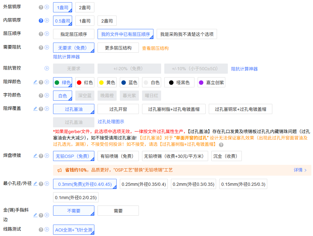The width and height of the screenshot is (313, 236).
Task: Choose 我是采购我不清楚这个选项
Action: 187,34
